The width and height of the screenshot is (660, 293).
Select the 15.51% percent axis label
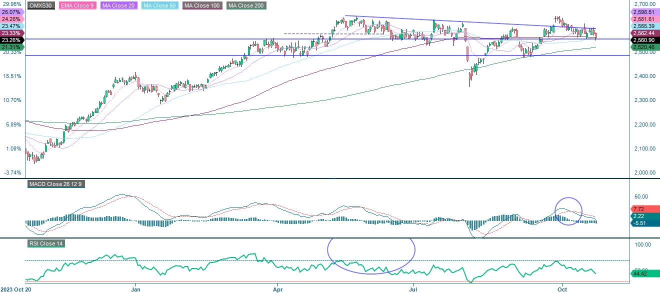(x=11, y=76)
